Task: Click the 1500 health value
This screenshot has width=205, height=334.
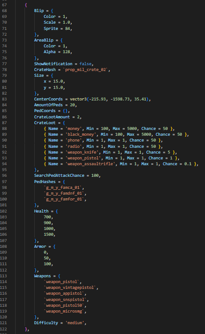Action: (x=49, y=234)
